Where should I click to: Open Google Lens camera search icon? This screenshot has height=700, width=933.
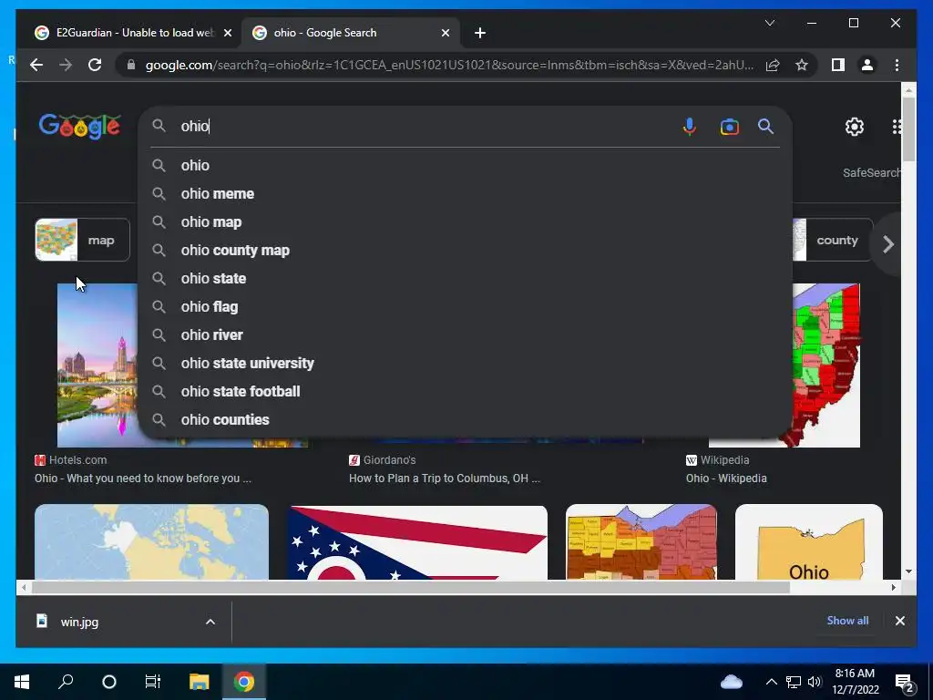pos(730,127)
